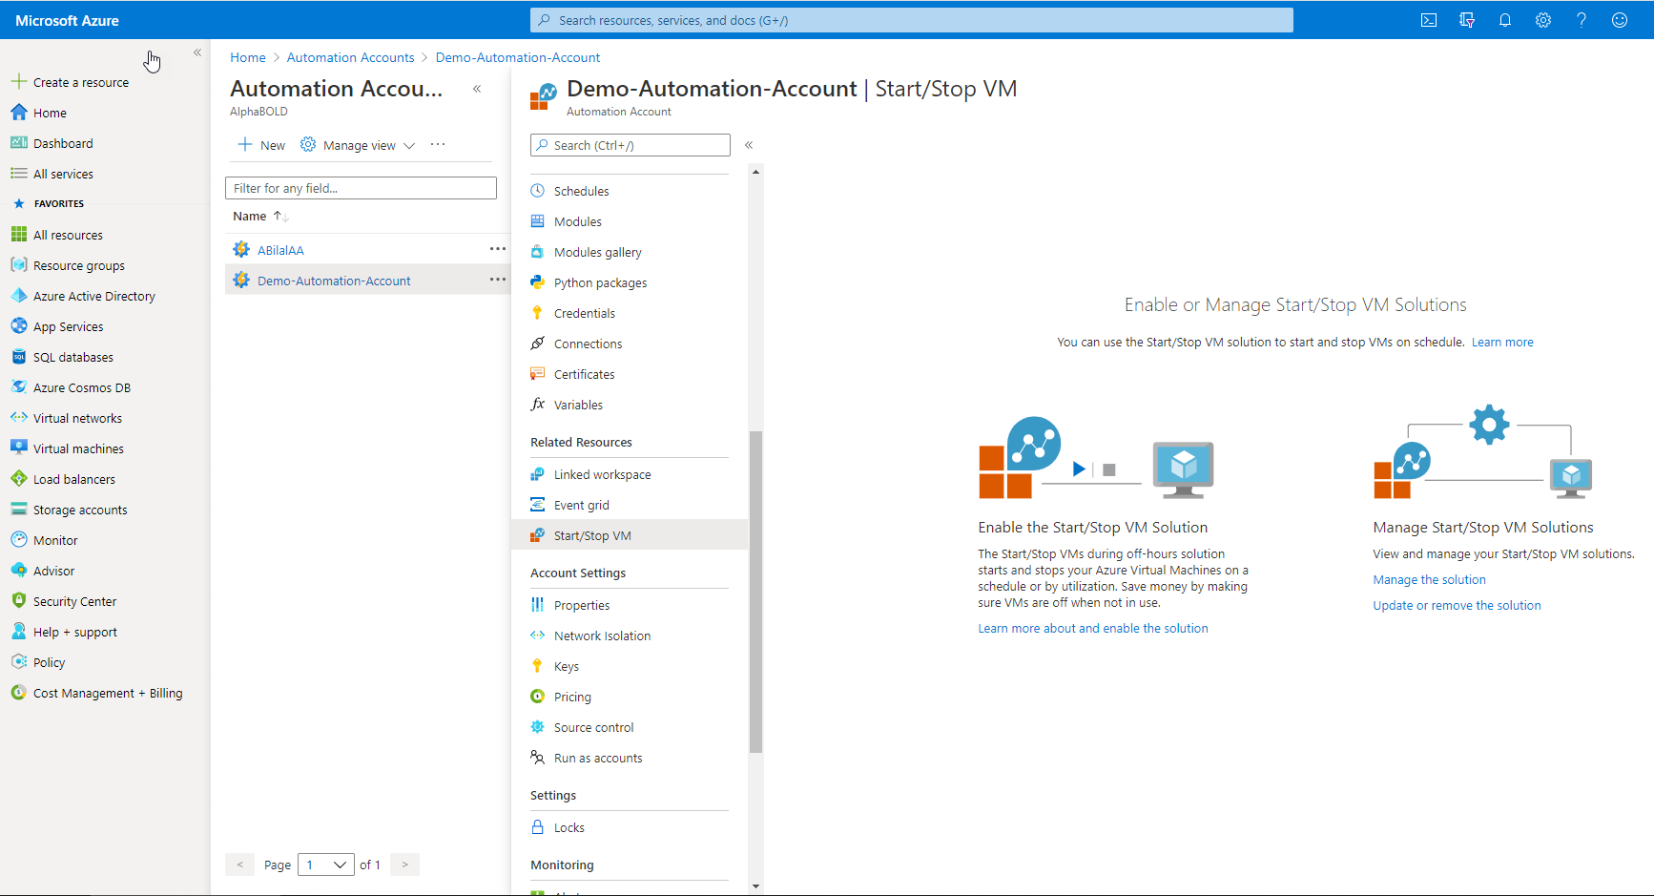Click the Credentials key icon
This screenshot has height=896, width=1654.
(537, 313)
